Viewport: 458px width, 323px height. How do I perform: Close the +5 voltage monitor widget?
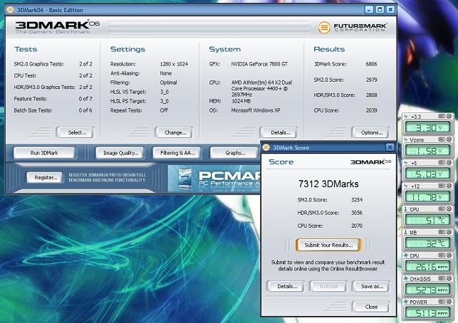click(450, 163)
